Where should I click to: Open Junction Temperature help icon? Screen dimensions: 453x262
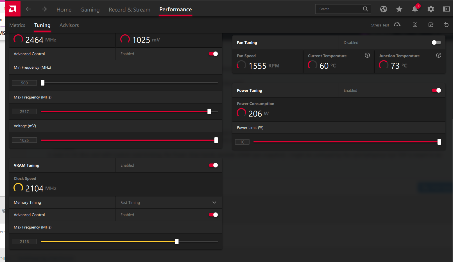[x=439, y=55]
